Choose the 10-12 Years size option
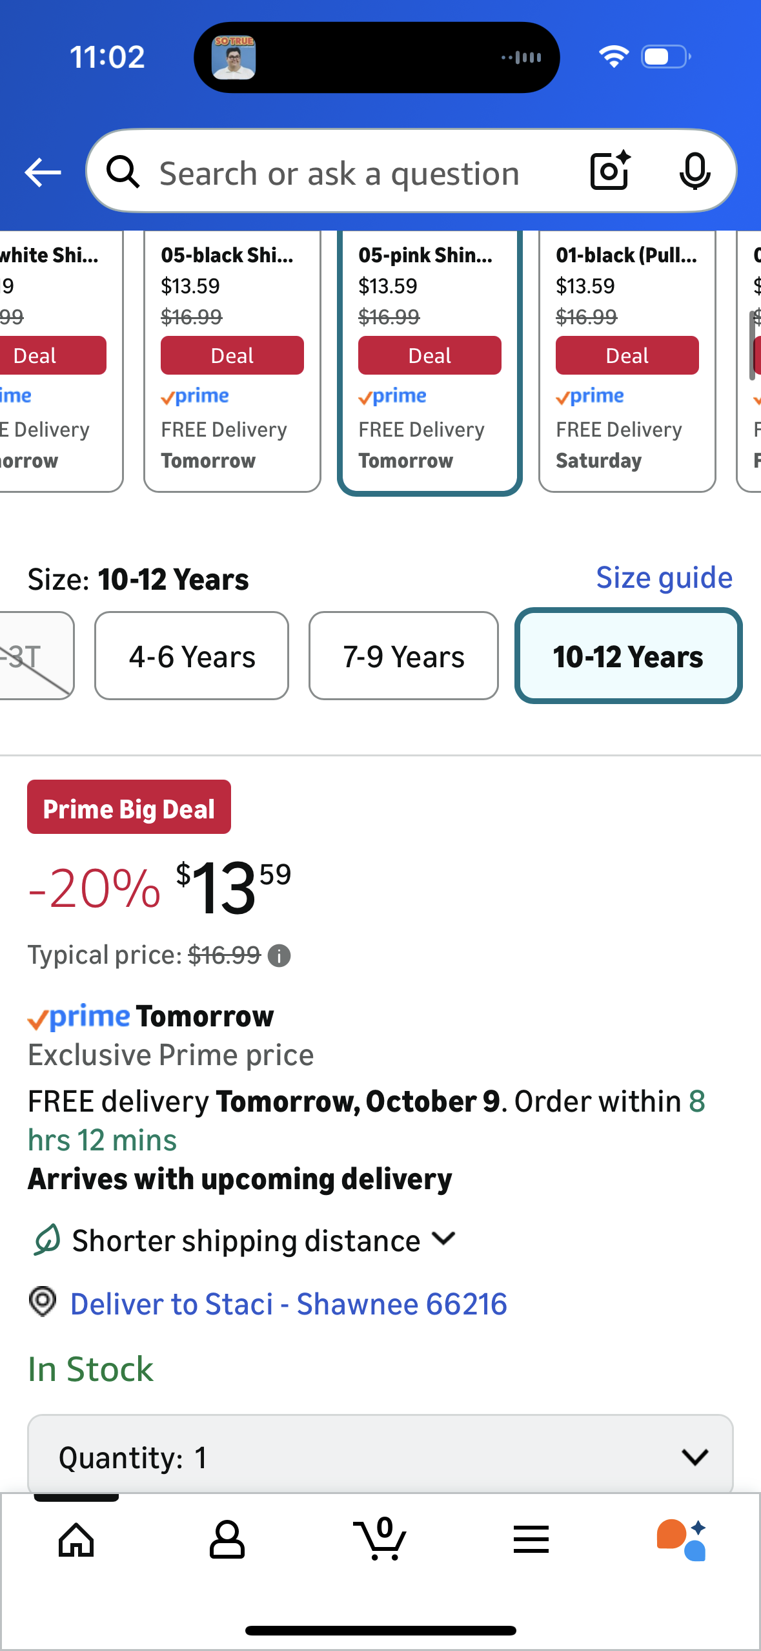Screen dimensions: 761x1651 [628, 656]
